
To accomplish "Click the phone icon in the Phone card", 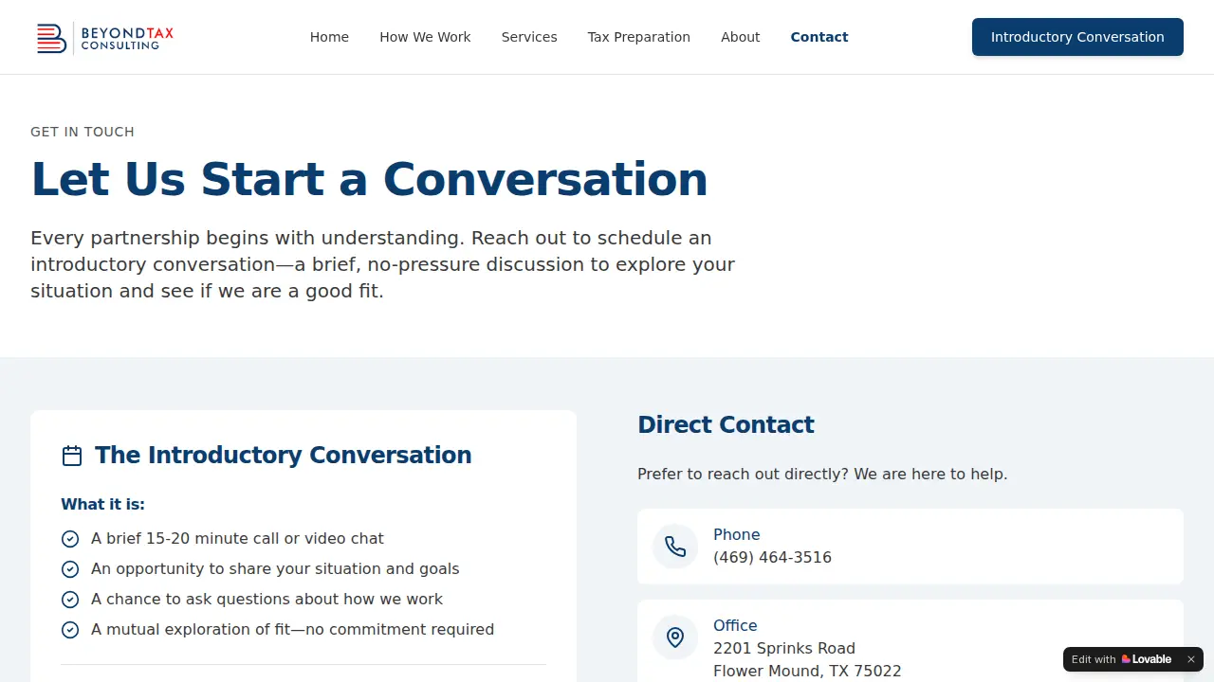I will (675, 547).
